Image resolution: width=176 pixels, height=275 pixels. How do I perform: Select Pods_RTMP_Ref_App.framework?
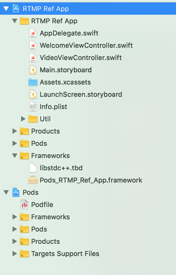click(x=91, y=180)
